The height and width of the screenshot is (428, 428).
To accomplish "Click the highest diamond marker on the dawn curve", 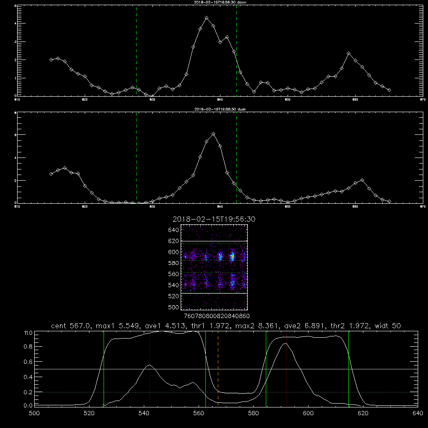I will [207, 18].
